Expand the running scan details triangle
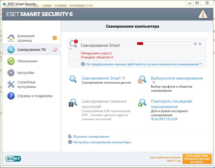 pos(71,49)
